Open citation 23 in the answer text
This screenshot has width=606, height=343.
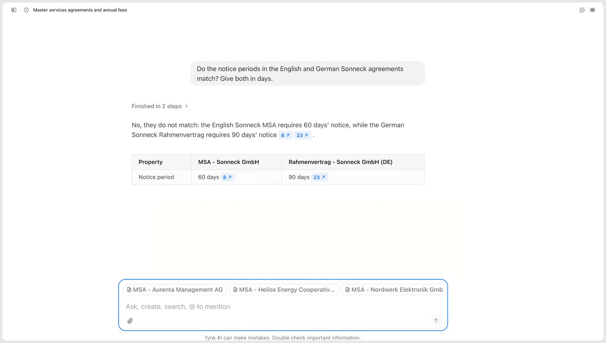pos(302,135)
